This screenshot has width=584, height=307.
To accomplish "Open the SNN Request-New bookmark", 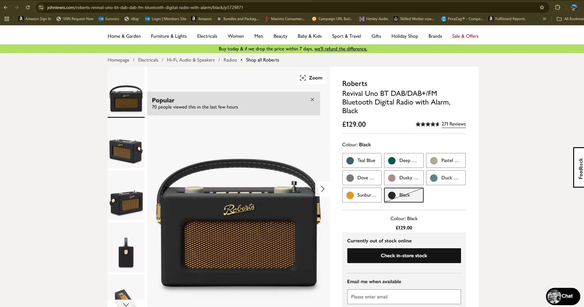I will click(75, 19).
